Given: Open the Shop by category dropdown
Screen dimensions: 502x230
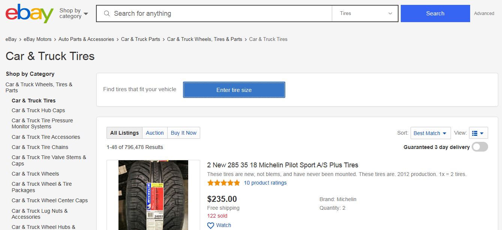Looking at the screenshot, I should click(73, 14).
